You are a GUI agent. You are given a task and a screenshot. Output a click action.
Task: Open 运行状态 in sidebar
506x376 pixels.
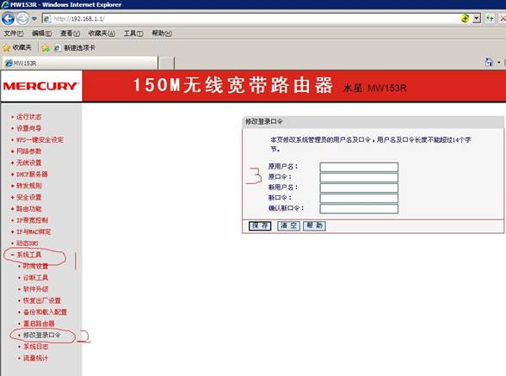[x=28, y=117]
